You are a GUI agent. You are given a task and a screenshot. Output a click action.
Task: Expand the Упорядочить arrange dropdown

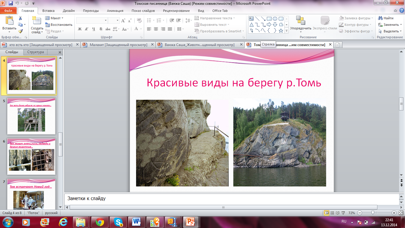point(301,28)
